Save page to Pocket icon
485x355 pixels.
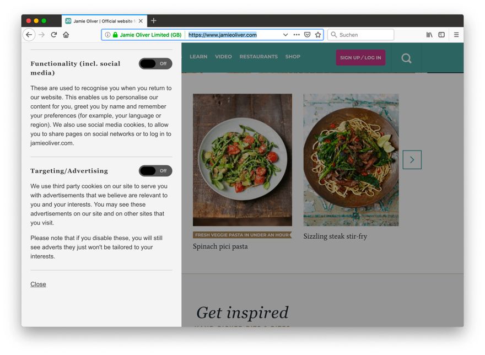(307, 35)
